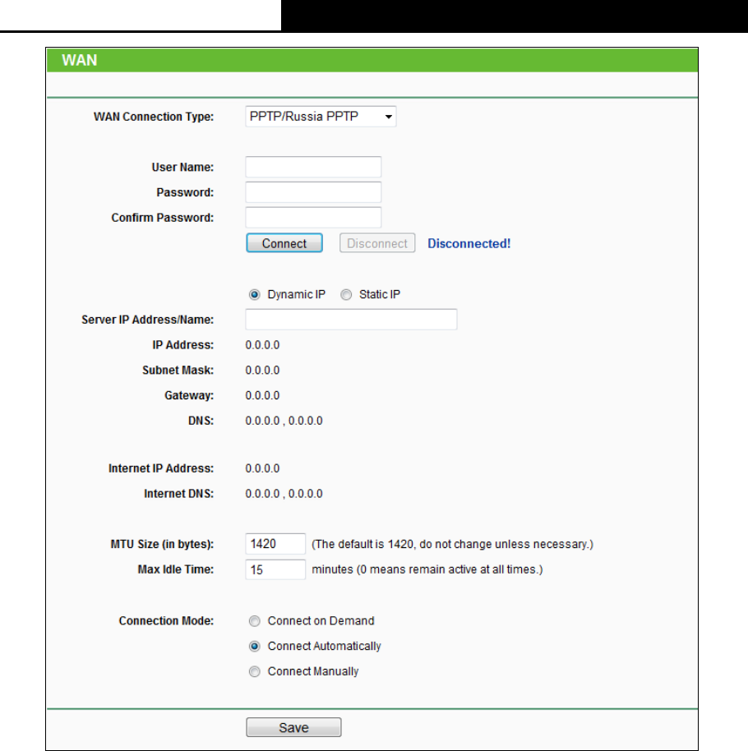Click the Subnet Mask value 0.0.0.0
Viewport: 748px width, 751px height.
click(262, 371)
